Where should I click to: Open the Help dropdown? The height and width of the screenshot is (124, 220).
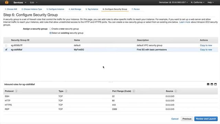210,2
